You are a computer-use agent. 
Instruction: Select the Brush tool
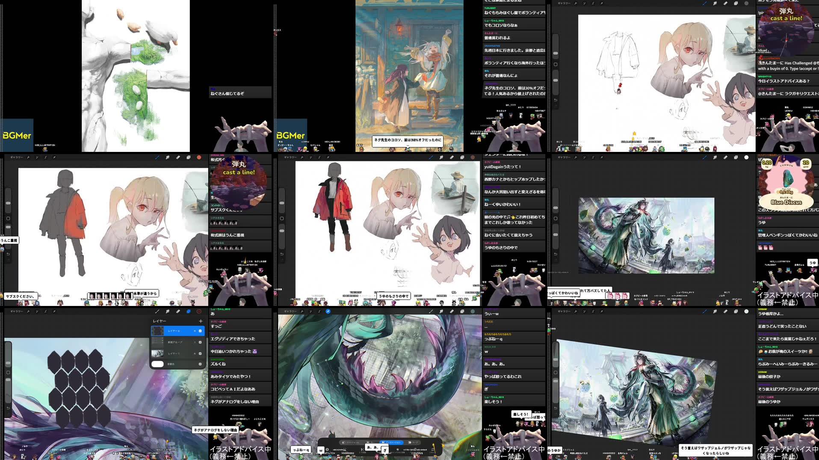157,312
